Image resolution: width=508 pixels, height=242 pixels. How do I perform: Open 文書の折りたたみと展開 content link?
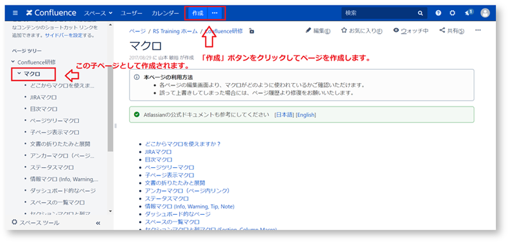tap(175, 183)
